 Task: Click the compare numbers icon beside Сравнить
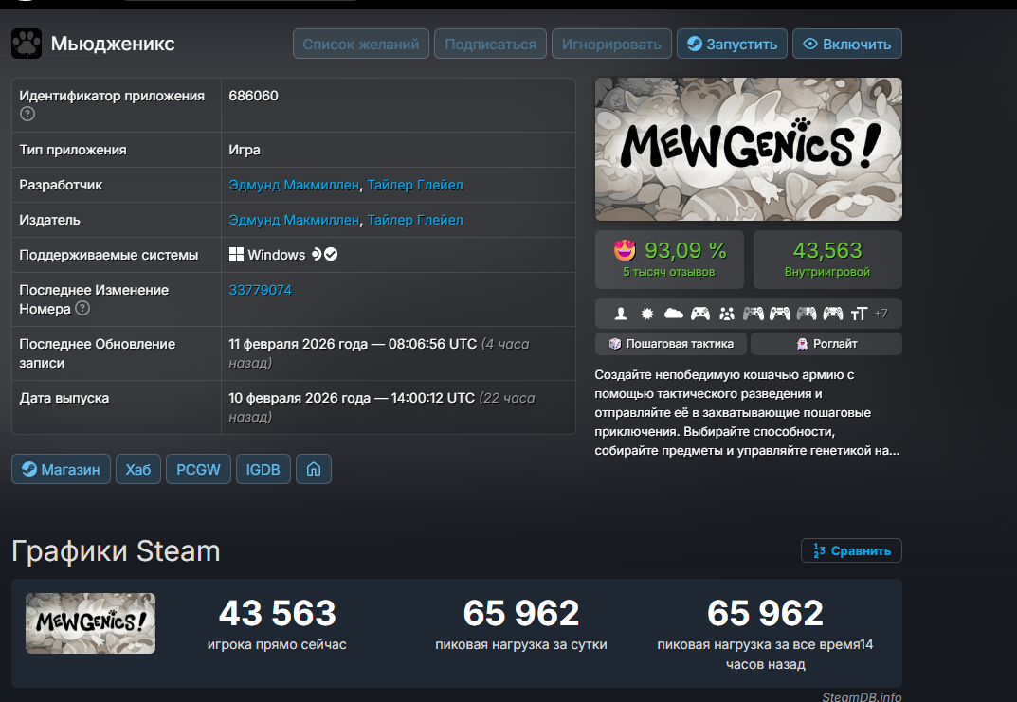819,551
